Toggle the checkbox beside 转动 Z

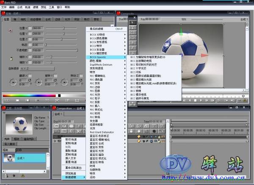tap(81, 76)
